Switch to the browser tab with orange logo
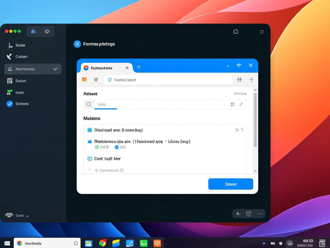This screenshot has height=248, width=330. pyautogui.click(x=102, y=68)
